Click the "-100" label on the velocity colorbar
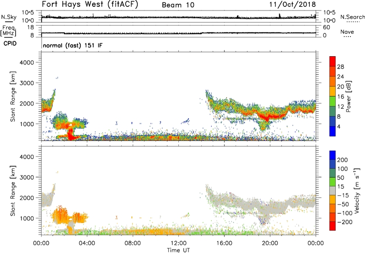365x253 pixels. 345,213
